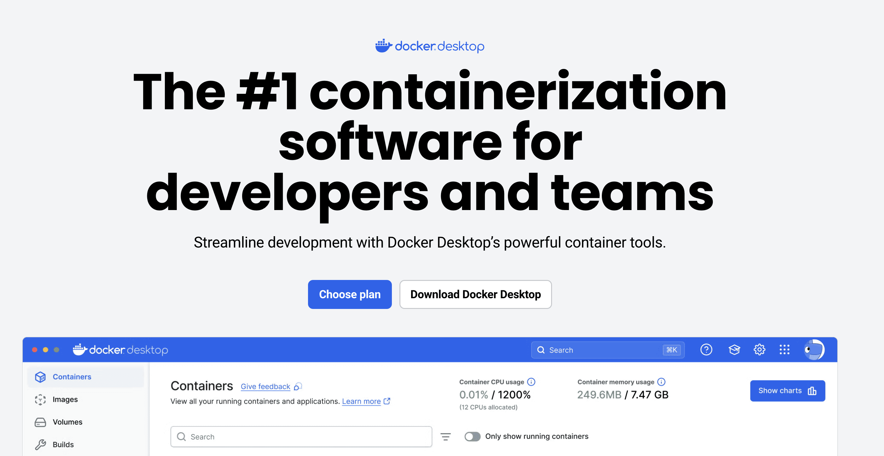Switch to the Images sidebar entry
The width and height of the screenshot is (884, 456).
pyautogui.click(x=65, y=399)
